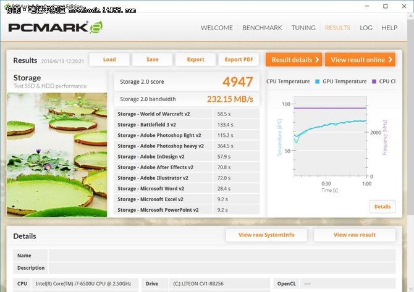Select Adobe Photoshop heavy v2 row
The height and width of the screenshot is (292, 414).
point(187,146)
